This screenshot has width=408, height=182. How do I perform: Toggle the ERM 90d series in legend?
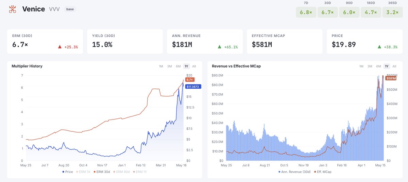click(122, 172)
